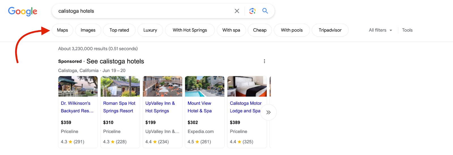Apply the Top rated filter
This screenshot has height=155, width=453.
click(119, 30)
